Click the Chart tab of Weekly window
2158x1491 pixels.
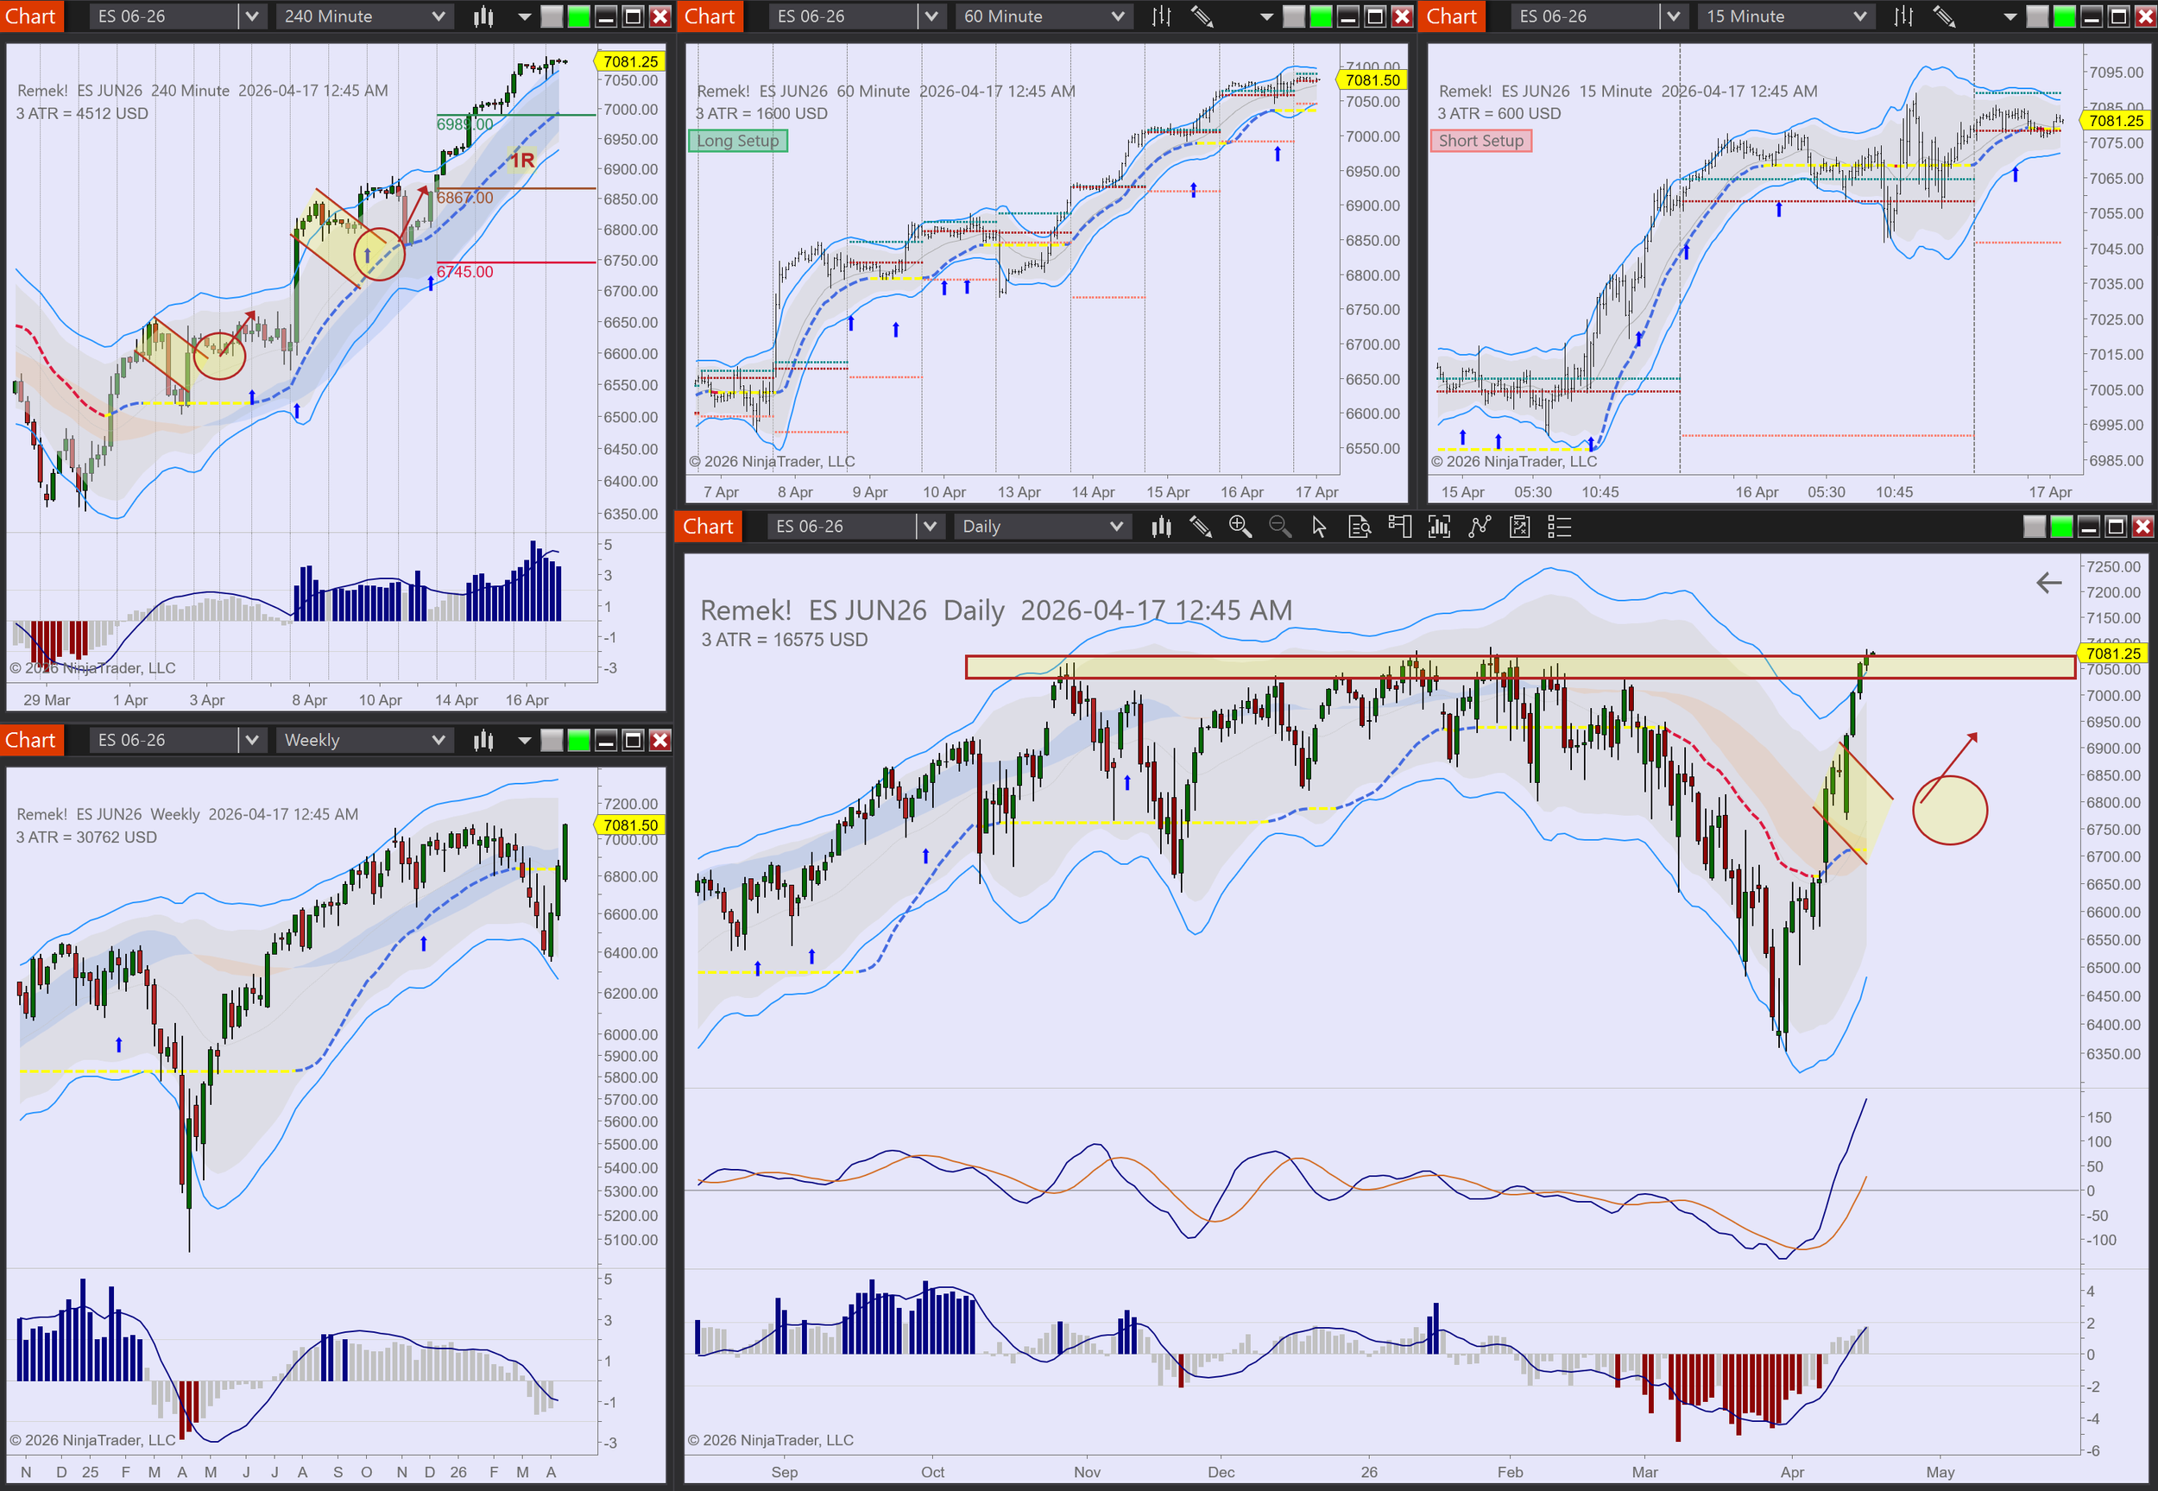pos(31,741)
